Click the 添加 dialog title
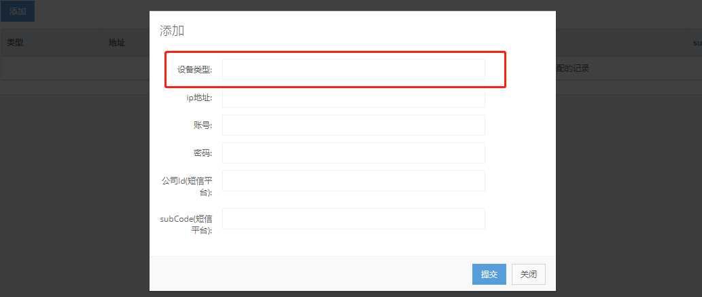The width and height of the screenshot is (702, 297). pos(172,31)
